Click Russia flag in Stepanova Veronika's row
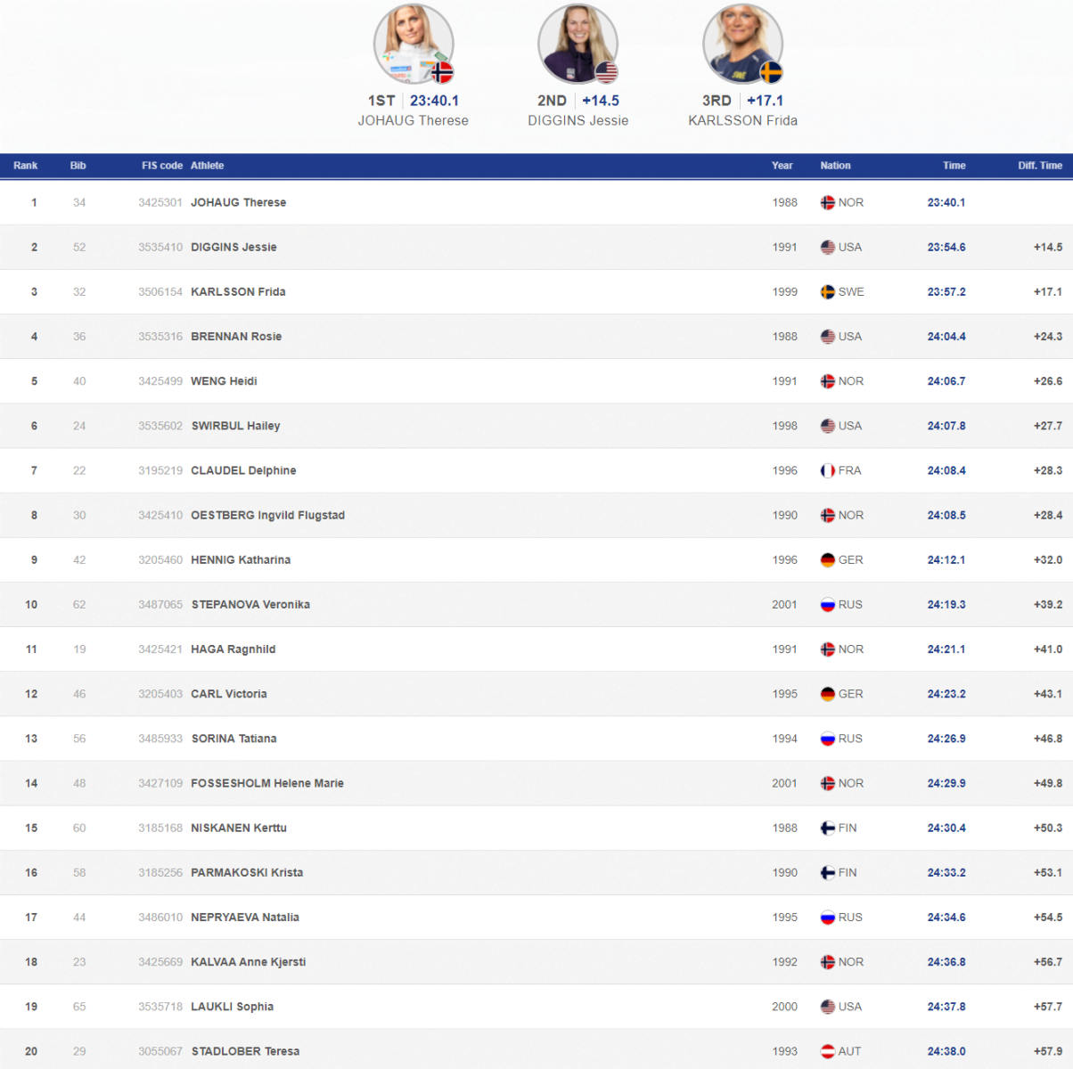1073x1069 pixels. [x=827, y=605]
